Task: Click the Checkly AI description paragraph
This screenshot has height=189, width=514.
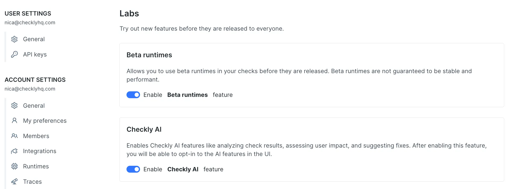Action: tap(306, 150)
